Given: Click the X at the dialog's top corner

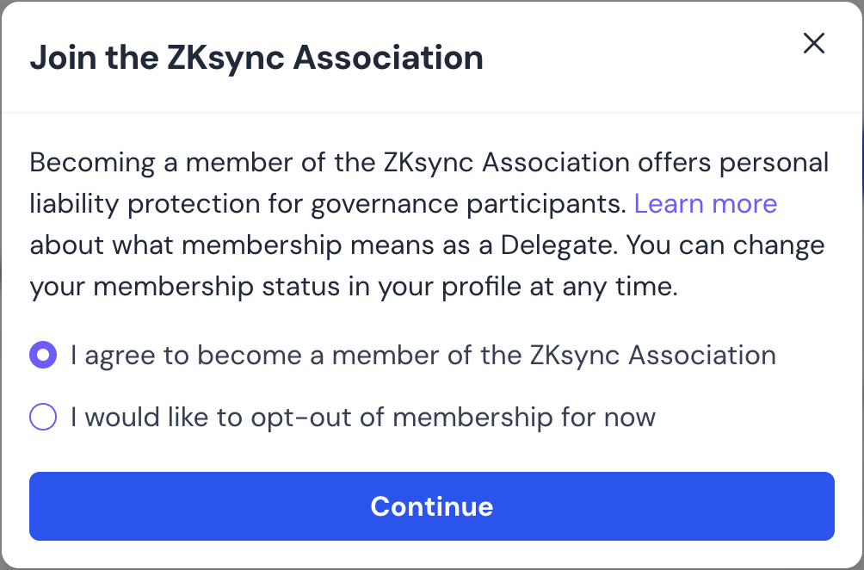Looking at the screenshot, I should [x=814, y=43].
